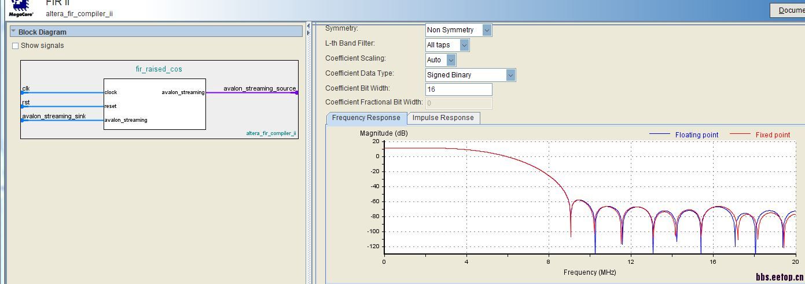The image size is (805, 284).
Task: Click the Documentation button
Action: 788,10
